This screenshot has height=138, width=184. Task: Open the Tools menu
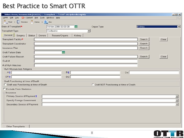coord(42,18)
